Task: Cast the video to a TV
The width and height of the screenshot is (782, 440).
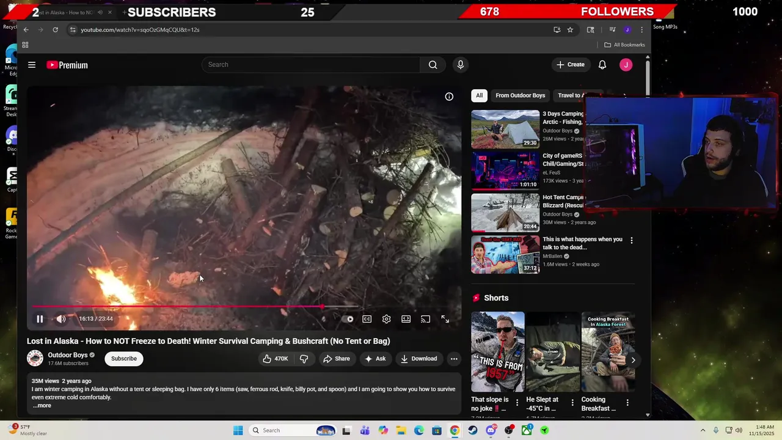Action: [426, 319]
